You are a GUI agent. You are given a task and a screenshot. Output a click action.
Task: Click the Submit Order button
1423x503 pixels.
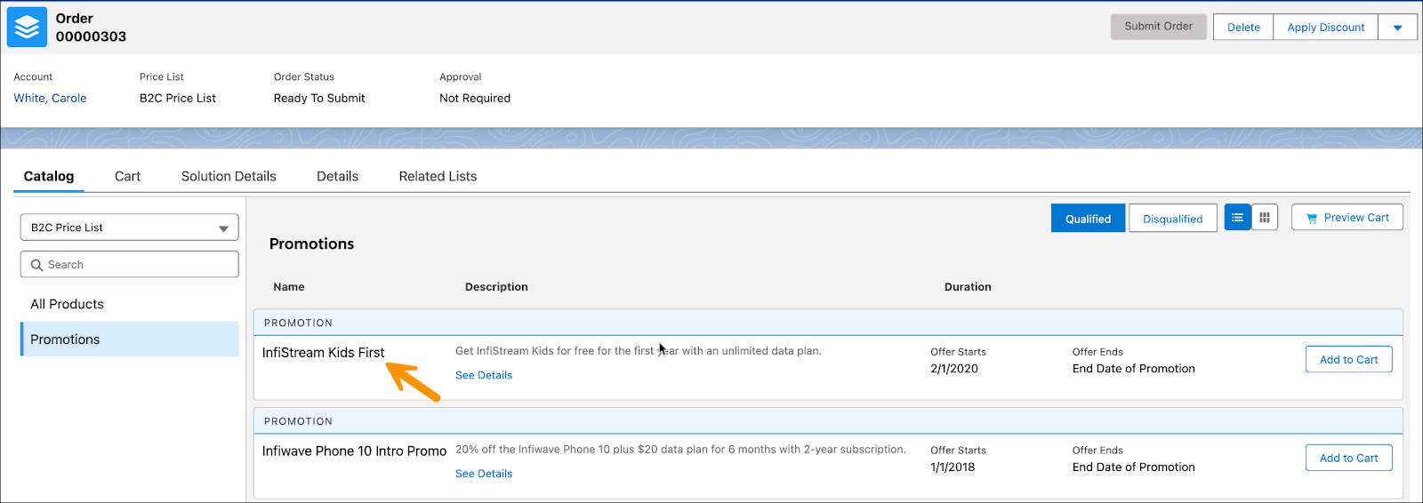point(1158,27)
